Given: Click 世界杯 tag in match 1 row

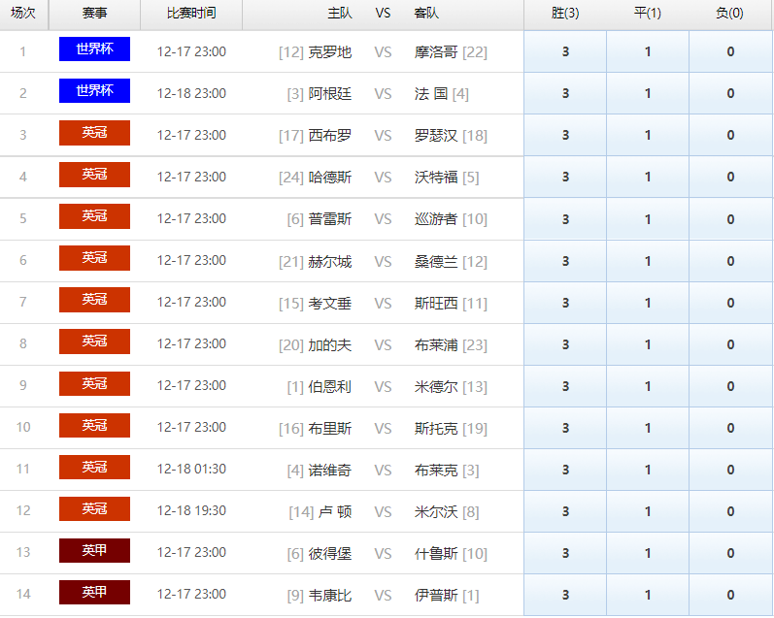Looking at the screenshot, I should 94,49.
